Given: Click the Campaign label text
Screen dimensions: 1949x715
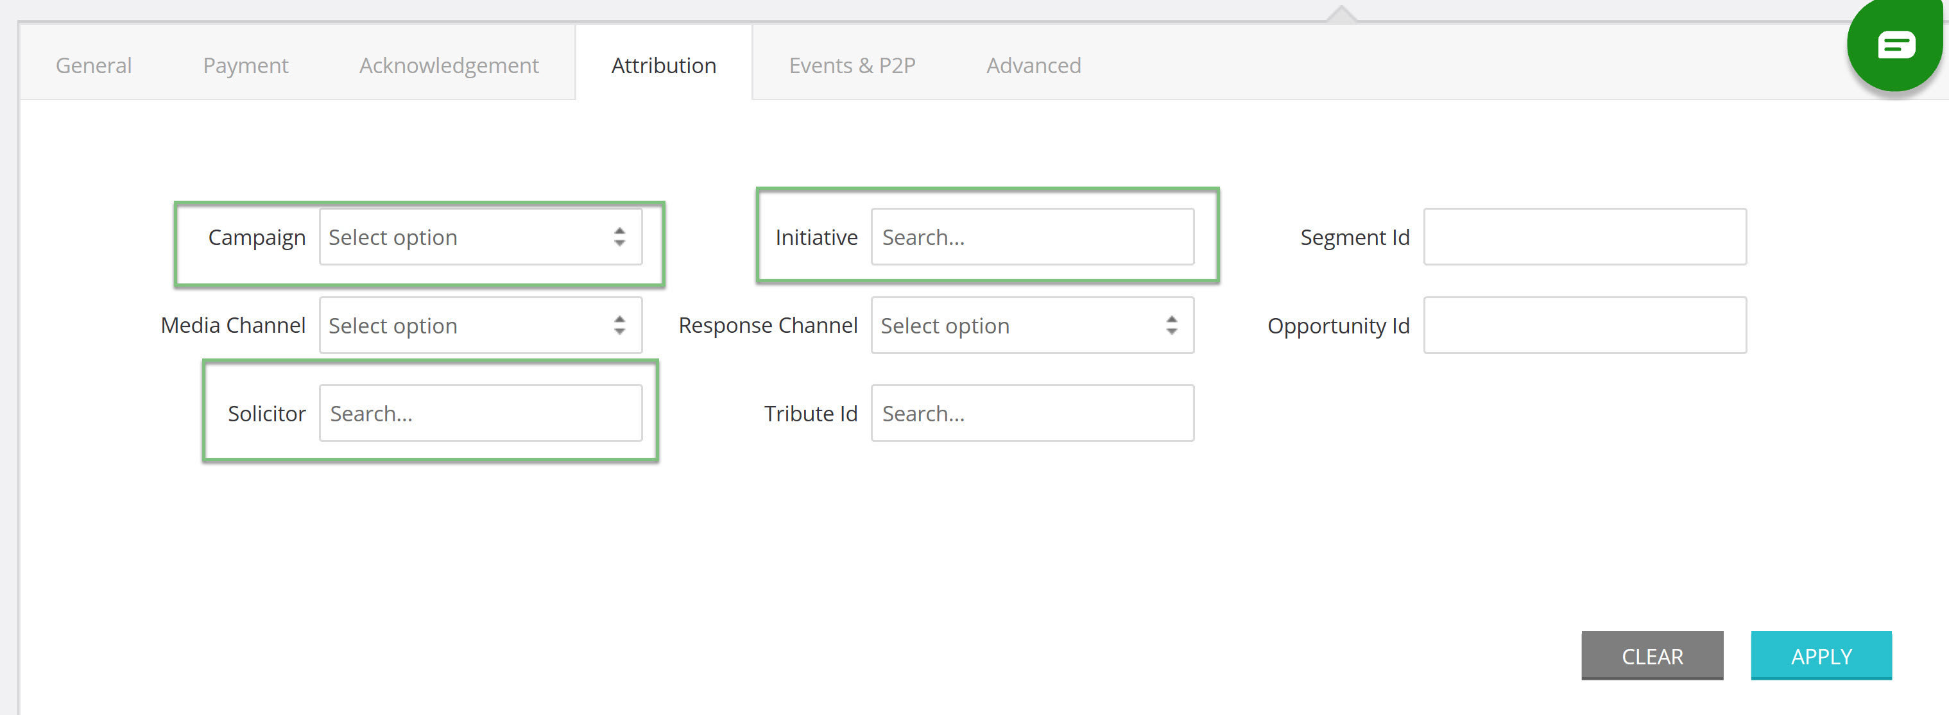Looking at the screenshot, I should click(257, 238).
